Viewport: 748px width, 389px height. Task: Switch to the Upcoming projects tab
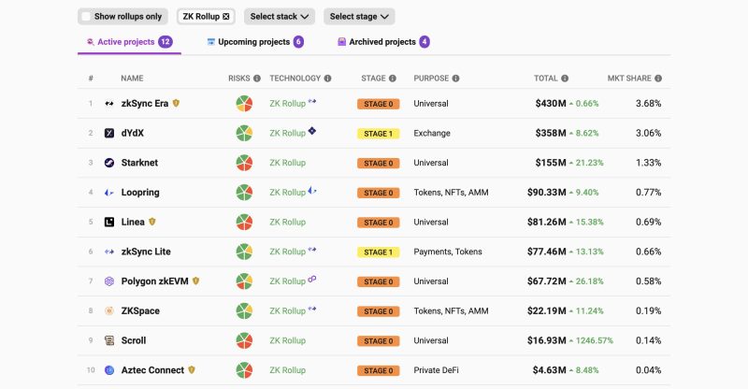pos(255,42)
